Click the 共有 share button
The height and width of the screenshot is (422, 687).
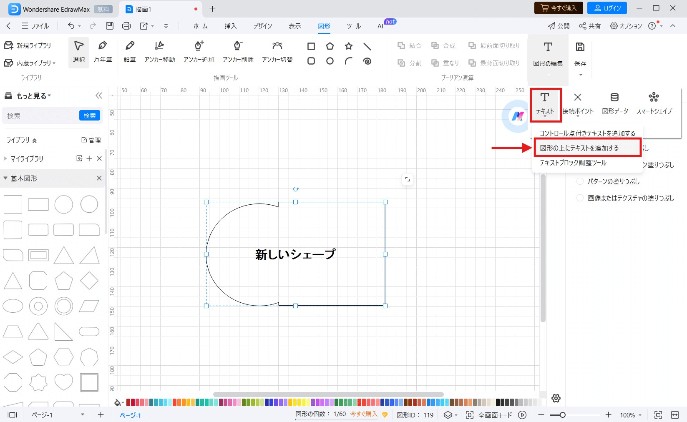[x=589, y=26]
